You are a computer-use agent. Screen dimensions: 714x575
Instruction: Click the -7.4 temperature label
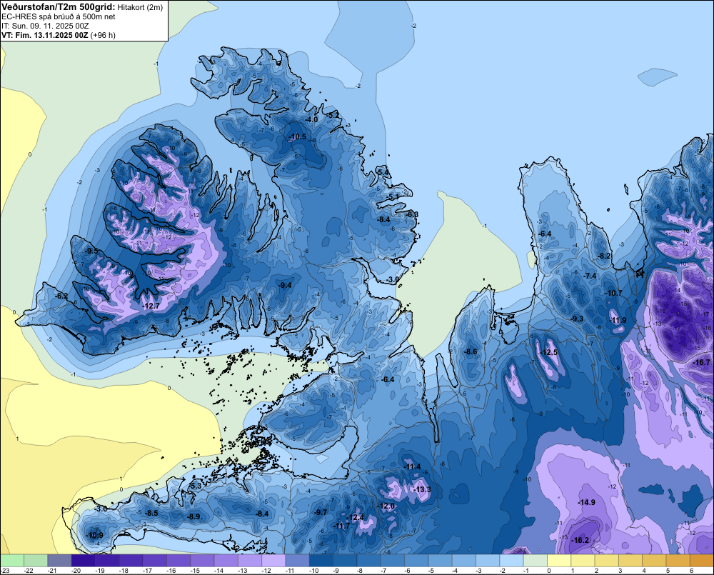[x=590, y=276]
